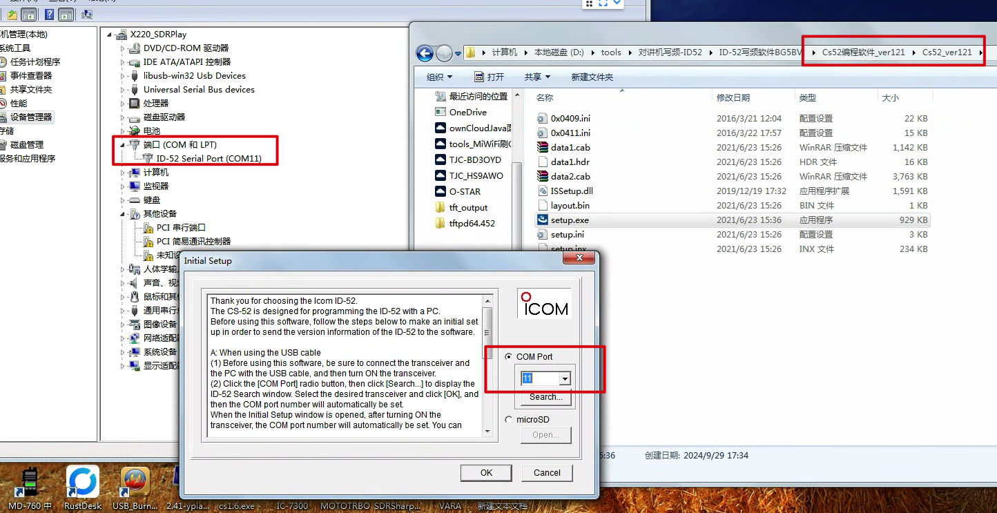Sort files by the 修改日期 column header
The image size is (997, 513).
[x=733, y=98]
